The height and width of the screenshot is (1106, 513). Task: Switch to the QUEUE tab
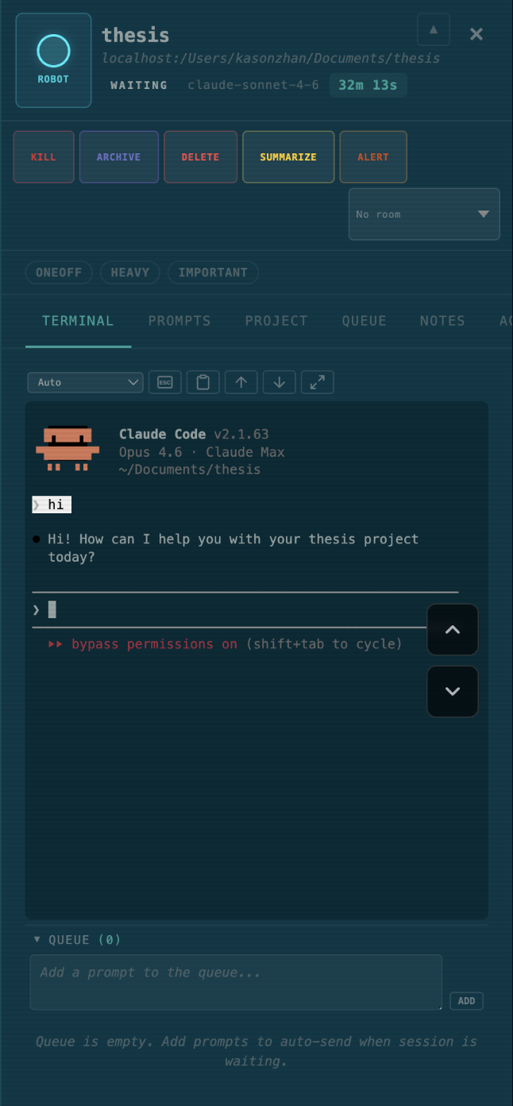coord(364,321)
